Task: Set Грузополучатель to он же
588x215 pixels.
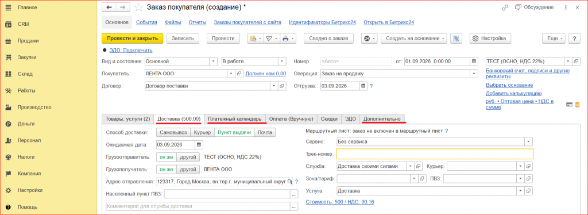Action: (x=167, y=169)
